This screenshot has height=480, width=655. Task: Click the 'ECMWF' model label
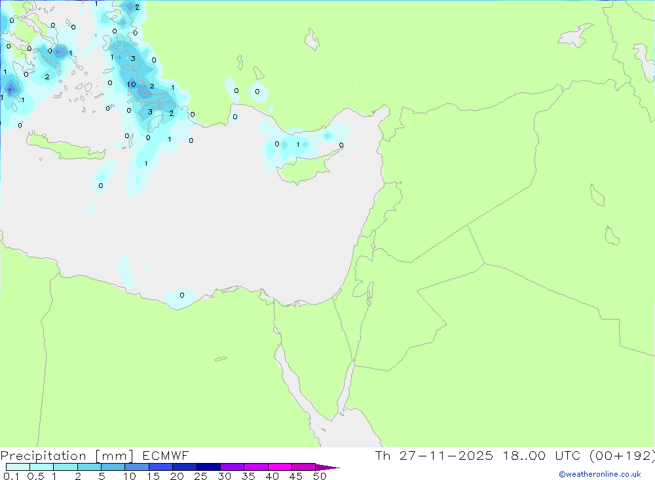[x=166, y=456]
